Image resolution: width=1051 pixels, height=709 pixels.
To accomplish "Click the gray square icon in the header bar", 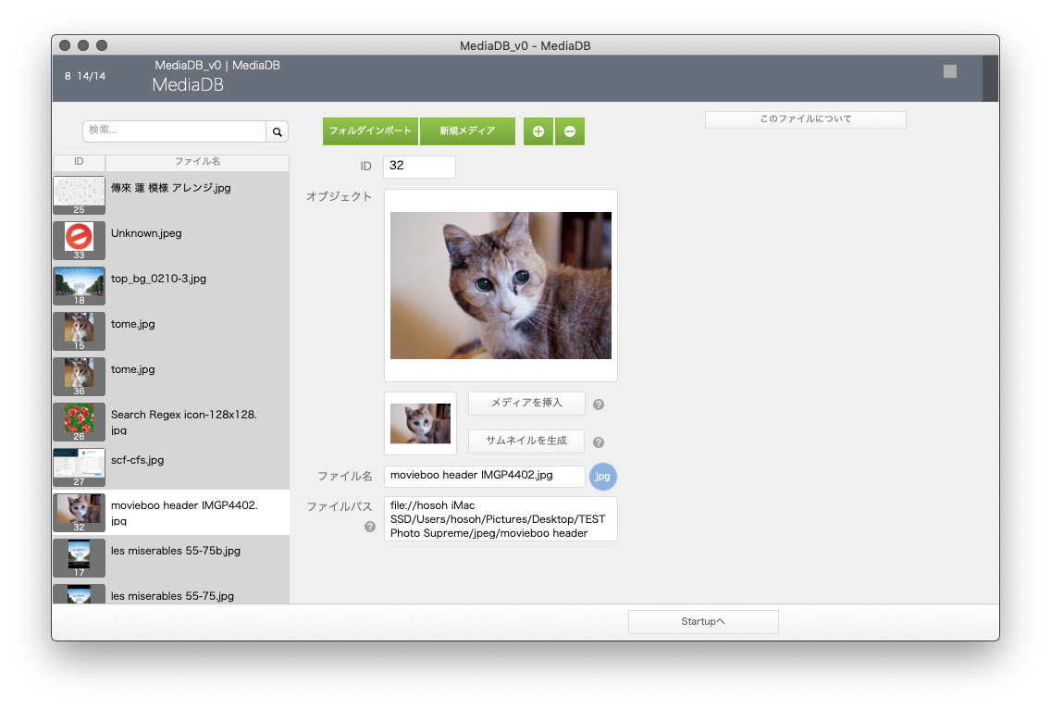I will pos(949,71).
